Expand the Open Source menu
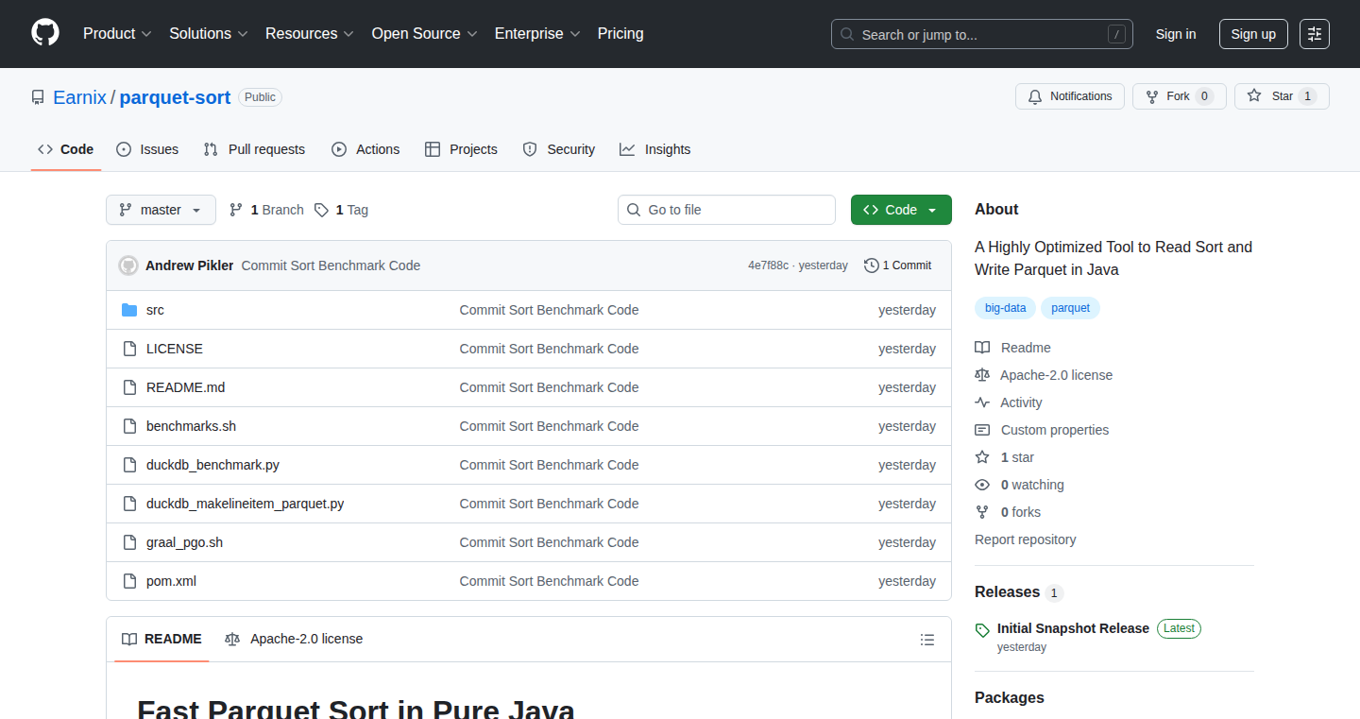This screenshot has height=719, width=1360. coord(425,33)
